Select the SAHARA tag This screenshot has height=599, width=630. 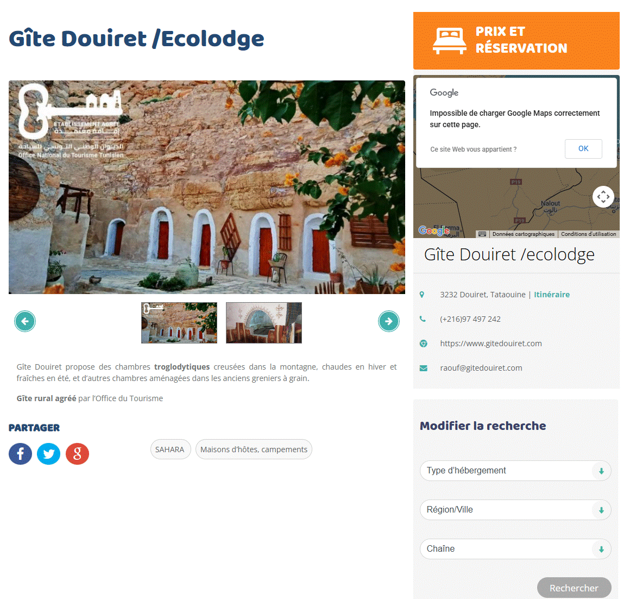[x=170, y=450]
